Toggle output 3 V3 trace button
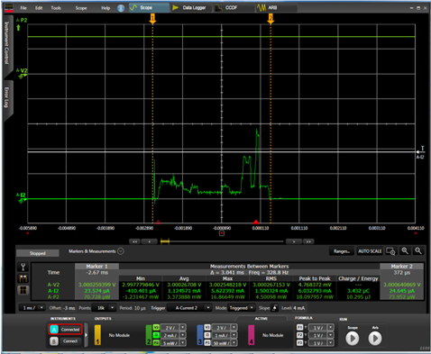 pyautogui.click(x=207, y=327)
